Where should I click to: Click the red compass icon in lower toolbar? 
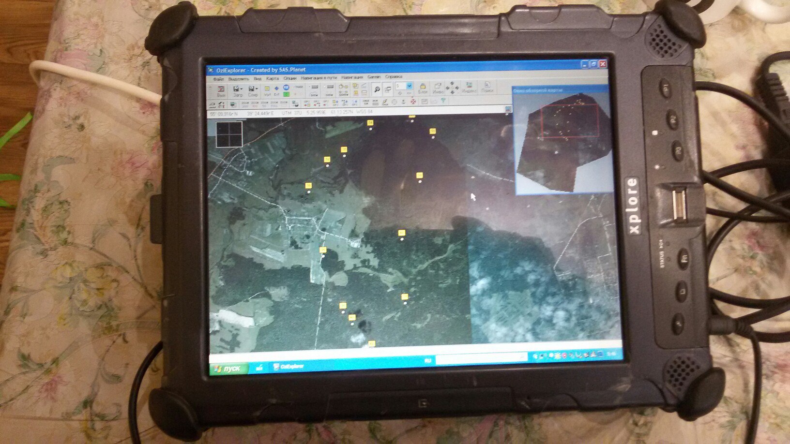[413, 102]
